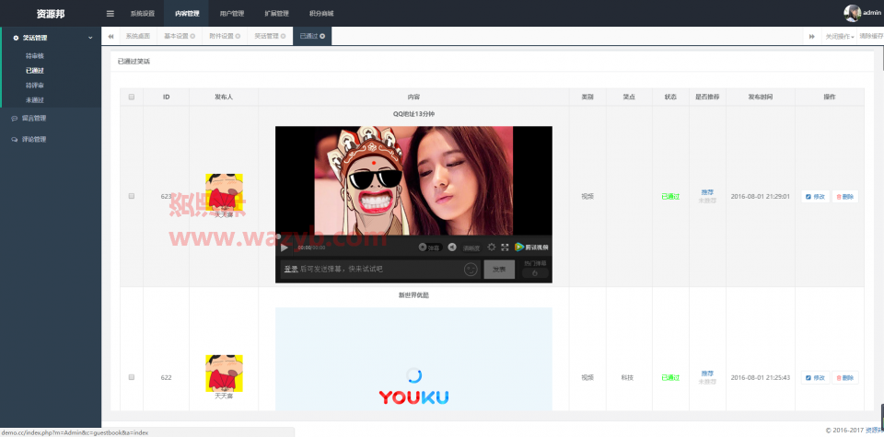Image resolution: width=884 pixels, height=437 pixels.
Task: Click the tabs scroll-right double arrow
Action: [x=812, y=36]
